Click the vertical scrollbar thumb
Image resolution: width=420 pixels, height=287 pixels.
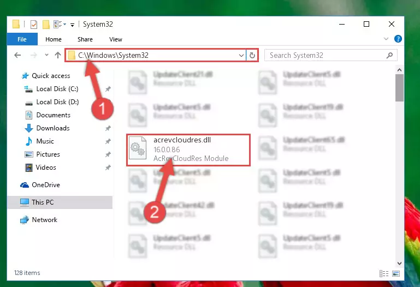tap(399, 88)
